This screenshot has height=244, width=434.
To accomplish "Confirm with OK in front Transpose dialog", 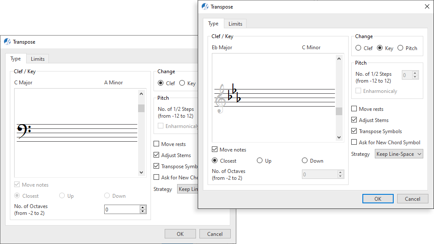I will tap(378, 199).
